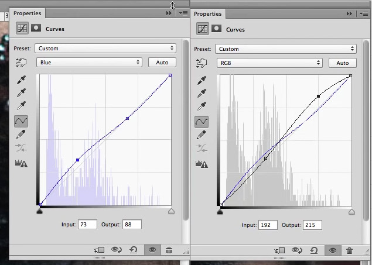Select edit points curve tool in Blue curves panel
Screen dimensions: 372x265
[x=21, y=121]
